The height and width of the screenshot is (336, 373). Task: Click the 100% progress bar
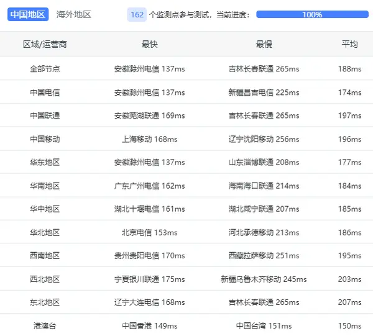(x=312, y=14)
